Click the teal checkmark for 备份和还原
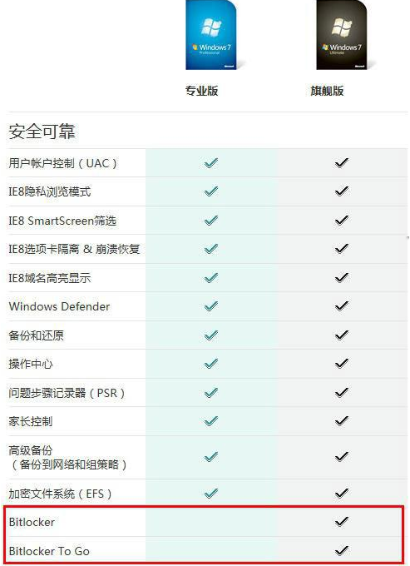Screen dimensions: 410x566 pyautogui.click(x=211, y=335)
